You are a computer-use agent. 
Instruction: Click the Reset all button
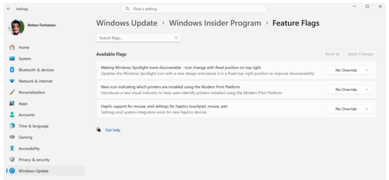(332, 54)
